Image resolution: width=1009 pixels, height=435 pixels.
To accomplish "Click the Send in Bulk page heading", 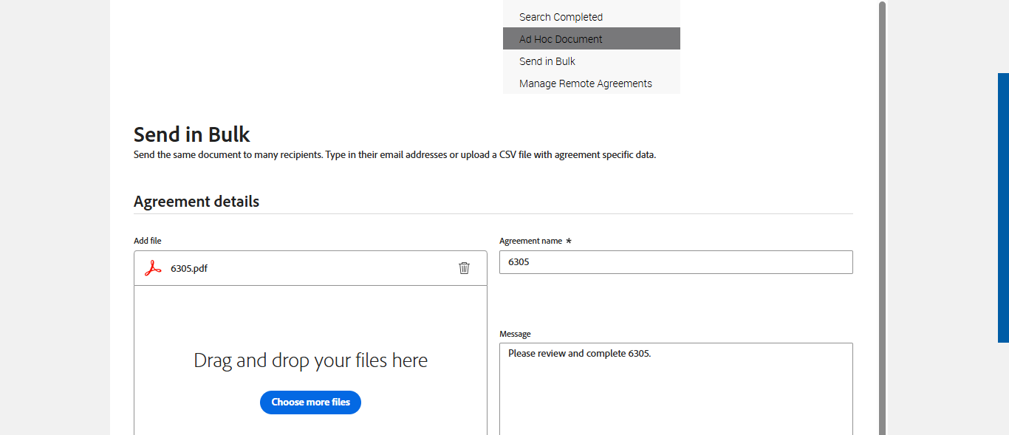I will [x=192, y=134].
